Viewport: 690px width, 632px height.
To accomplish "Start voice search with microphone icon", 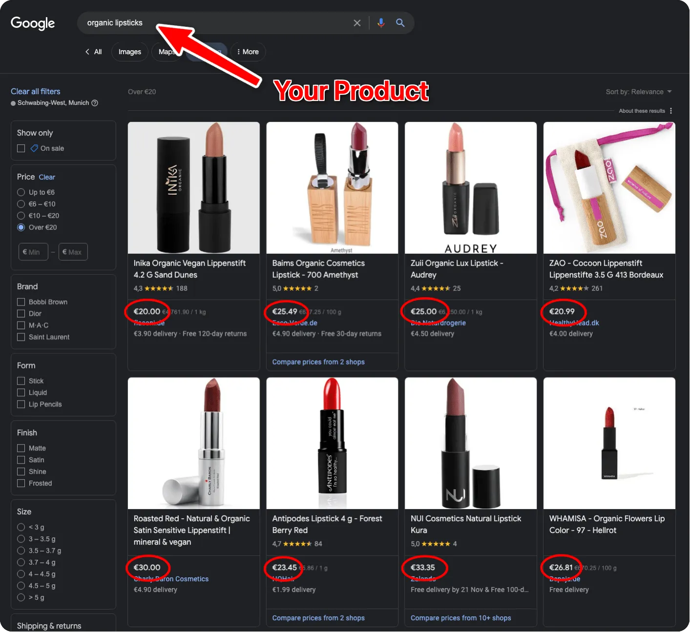I will [381, 23].
